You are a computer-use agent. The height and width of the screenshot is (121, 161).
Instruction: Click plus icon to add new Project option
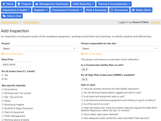point(3,54)
